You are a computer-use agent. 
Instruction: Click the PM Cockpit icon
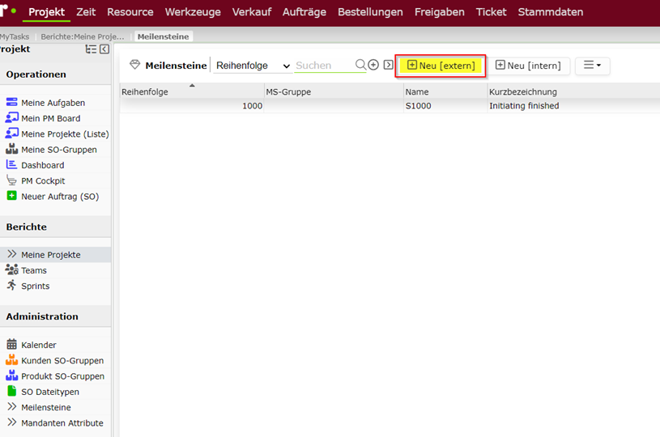pyautogui.click(x=12, y=180)
